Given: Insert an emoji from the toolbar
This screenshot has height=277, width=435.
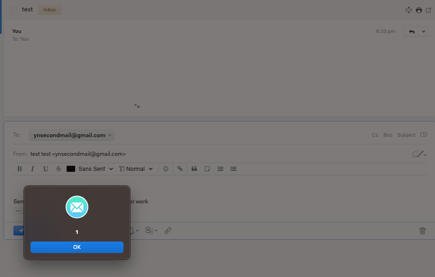Looking at the screenshot, I should (166, 169).
